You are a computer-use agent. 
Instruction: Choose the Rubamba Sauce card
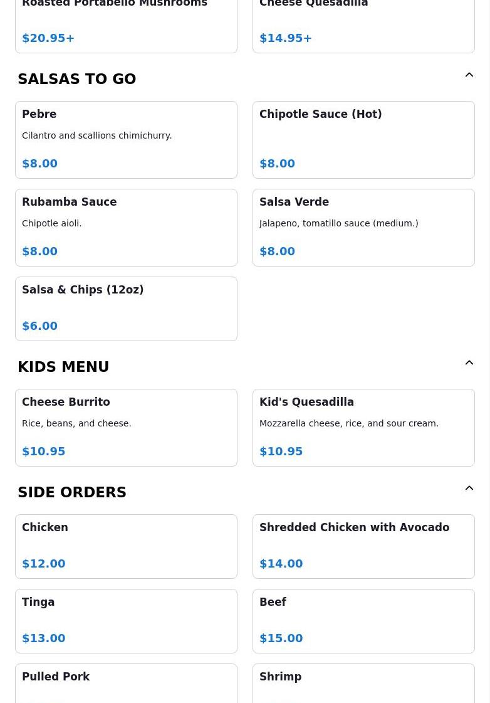126,227
